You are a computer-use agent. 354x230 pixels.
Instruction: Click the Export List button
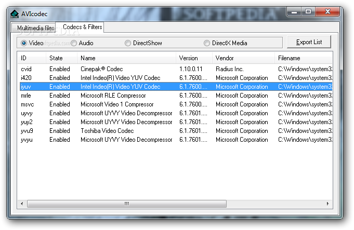pyautogui.click(x=309, y=42)
